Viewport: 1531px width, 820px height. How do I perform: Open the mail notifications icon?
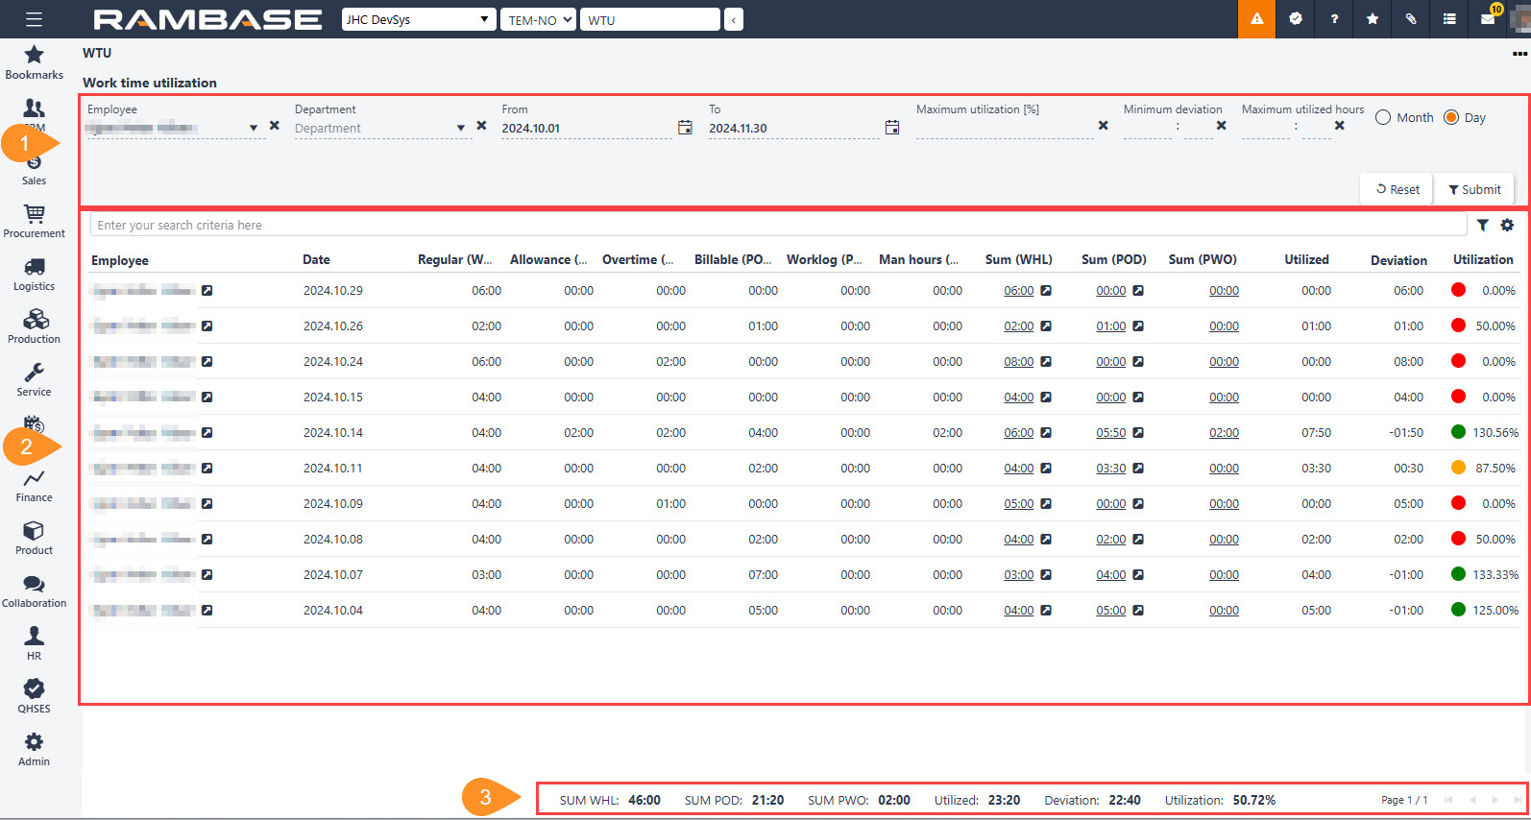(x=1488, y=19)
